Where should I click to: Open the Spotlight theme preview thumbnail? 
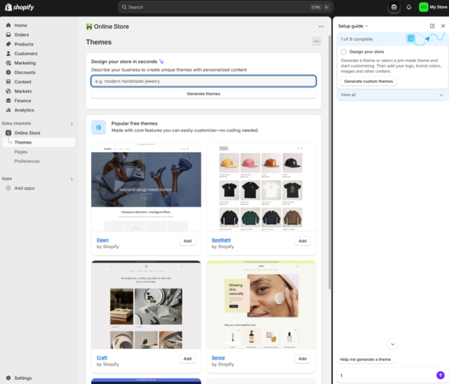coord(261,187)
